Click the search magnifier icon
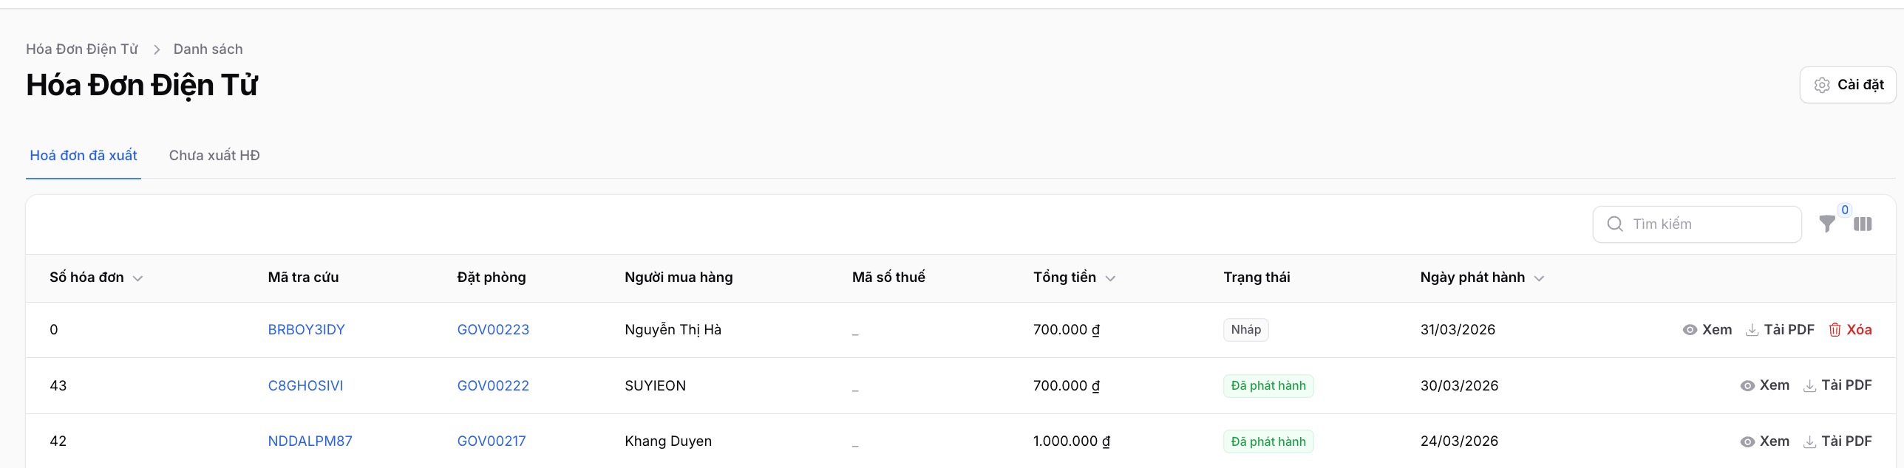Screen dimensions: 1904x468 [1615, 224]
